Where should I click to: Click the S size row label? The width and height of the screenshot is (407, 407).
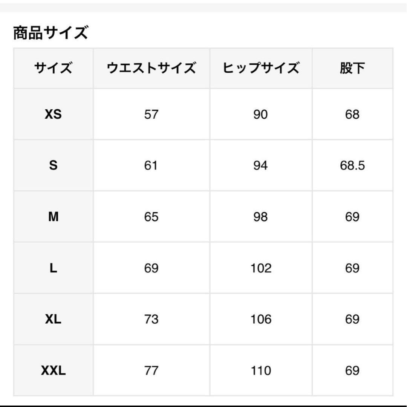click(x=53, y=165)
